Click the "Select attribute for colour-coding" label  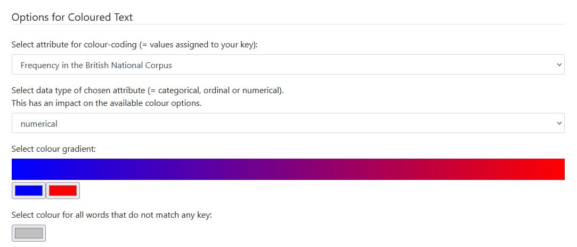(75, 45)
